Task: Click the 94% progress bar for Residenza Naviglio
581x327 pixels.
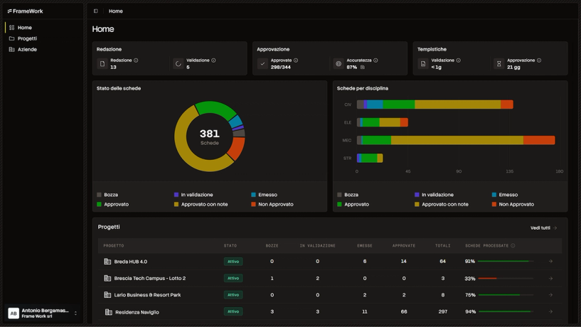Action: (x=506, y=312)
